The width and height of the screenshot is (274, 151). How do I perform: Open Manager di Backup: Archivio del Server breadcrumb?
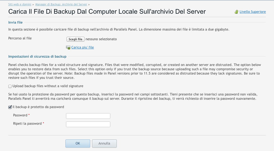(x=61, y=4)
